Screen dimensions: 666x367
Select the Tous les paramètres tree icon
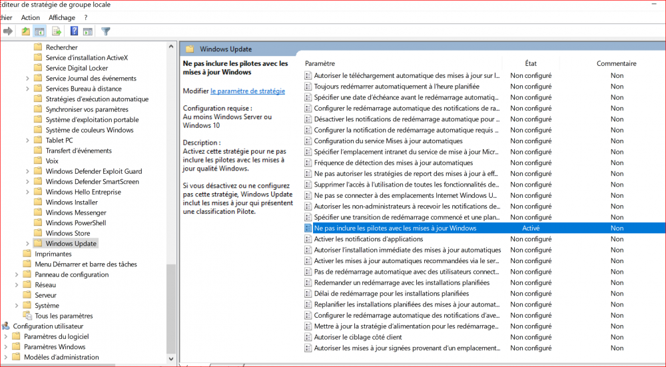click(27, 316)
